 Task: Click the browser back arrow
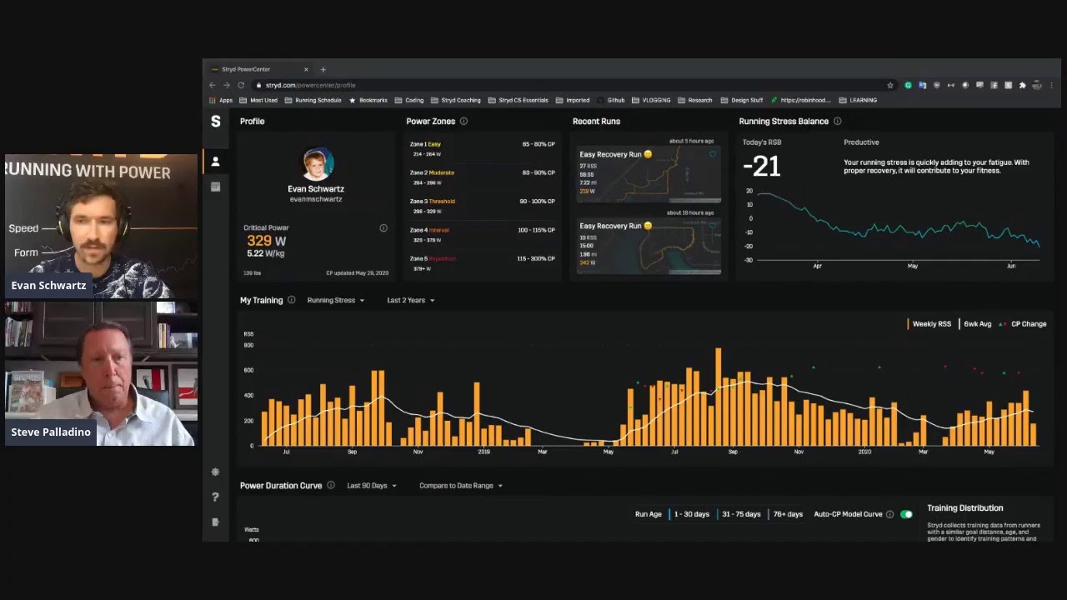pos(213,85)
